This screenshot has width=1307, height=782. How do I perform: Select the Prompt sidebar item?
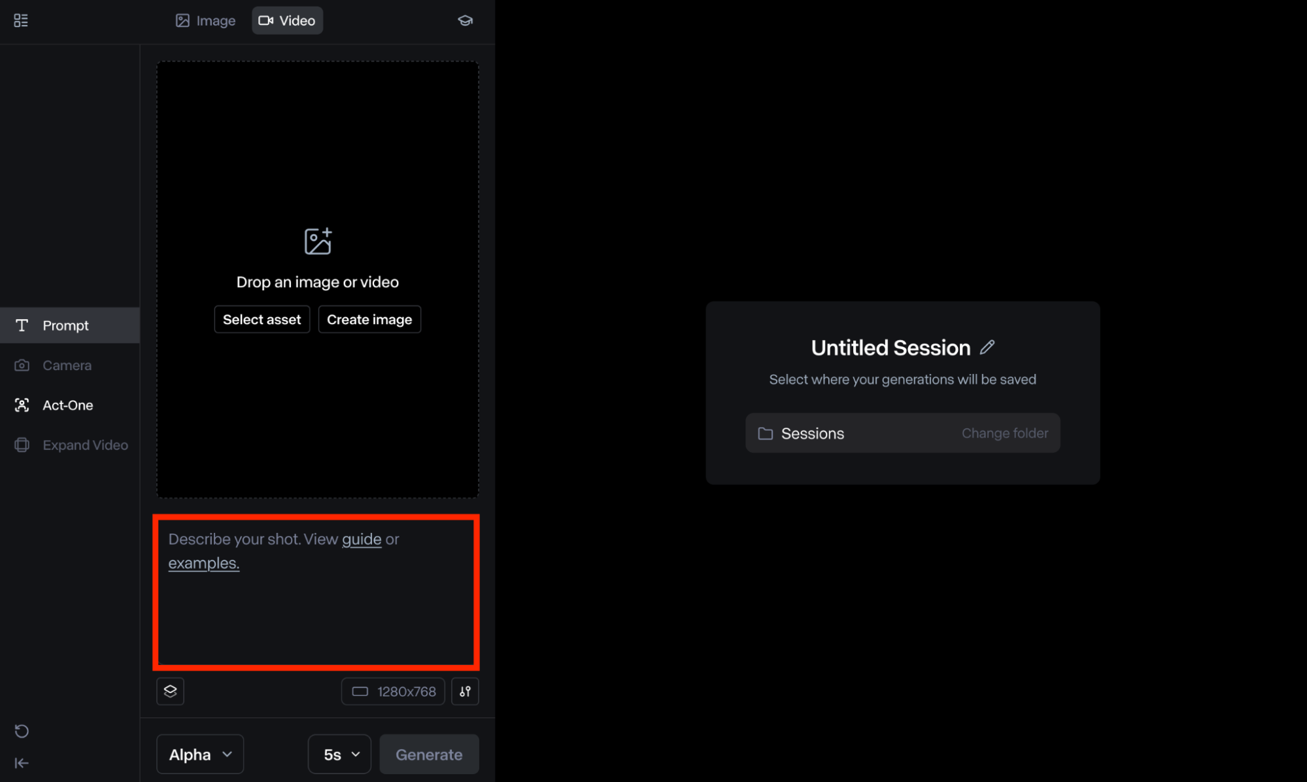70,325
